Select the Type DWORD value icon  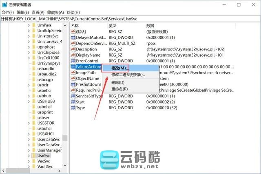click(73, 108)
